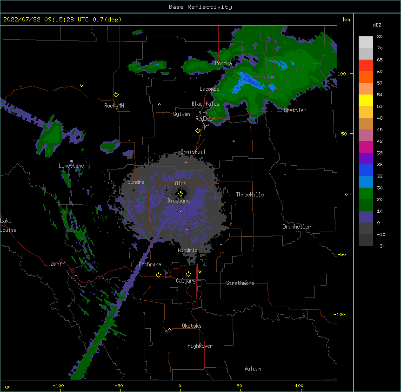The image size is (401, 392).
Task: Click the Lake Louise label
Action: click(x=8, y=225)
